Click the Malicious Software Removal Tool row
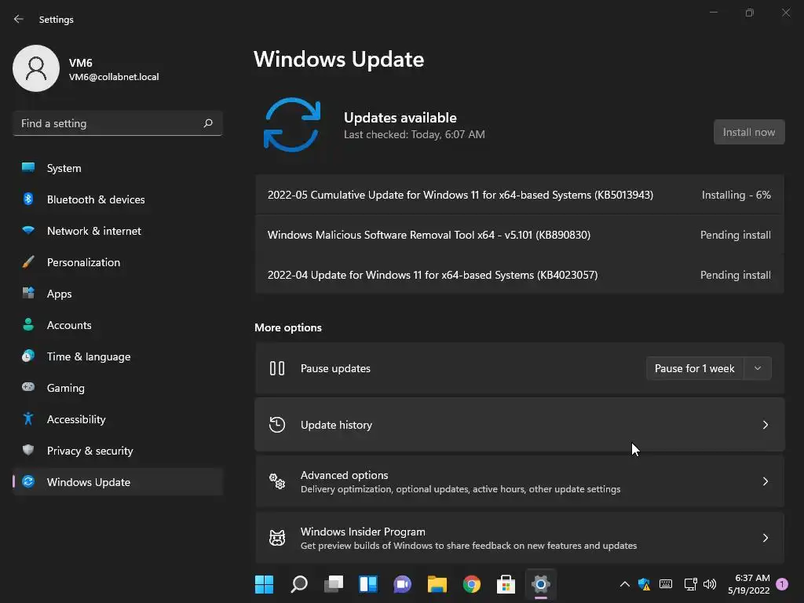Screen dimensions: 804x603 click(520, 235)
